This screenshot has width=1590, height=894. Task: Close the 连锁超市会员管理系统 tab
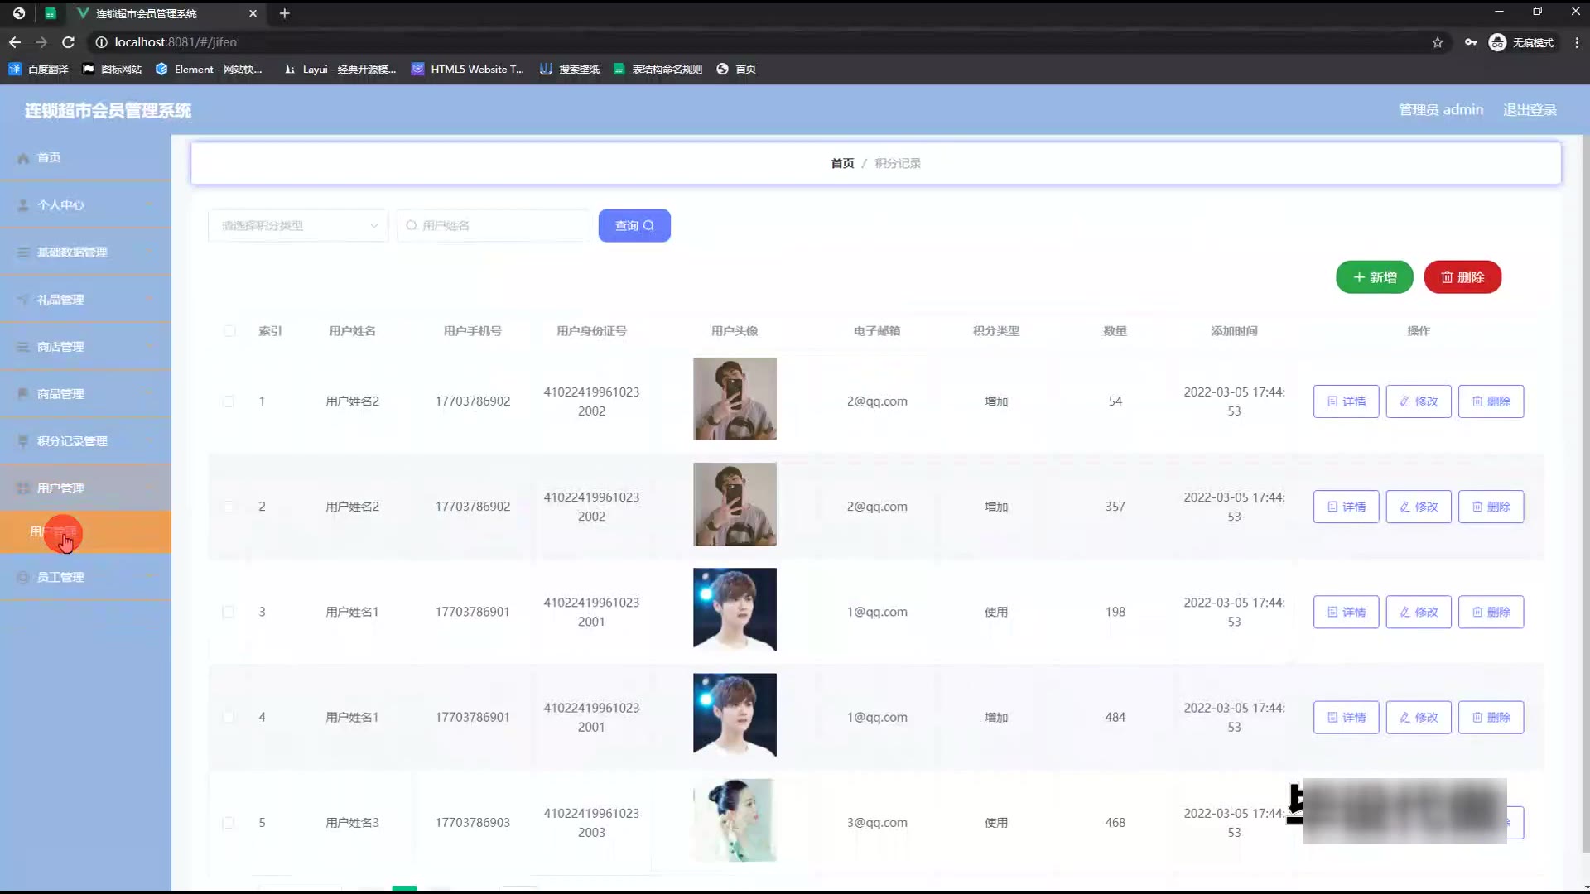tap(253, 13)
